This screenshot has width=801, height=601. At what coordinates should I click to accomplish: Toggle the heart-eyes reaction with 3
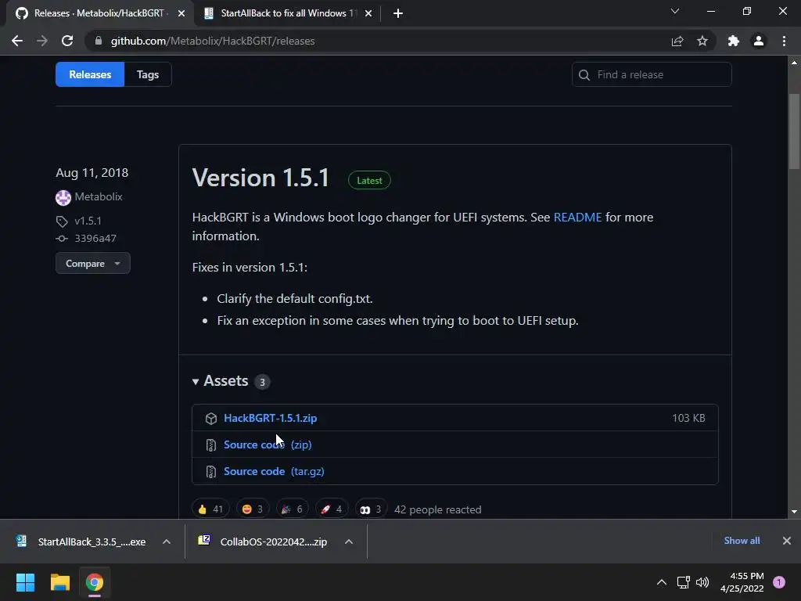(x=253, y=509)
